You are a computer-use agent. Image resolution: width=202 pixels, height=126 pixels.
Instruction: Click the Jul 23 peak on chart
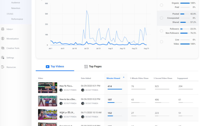coord(87,11)
